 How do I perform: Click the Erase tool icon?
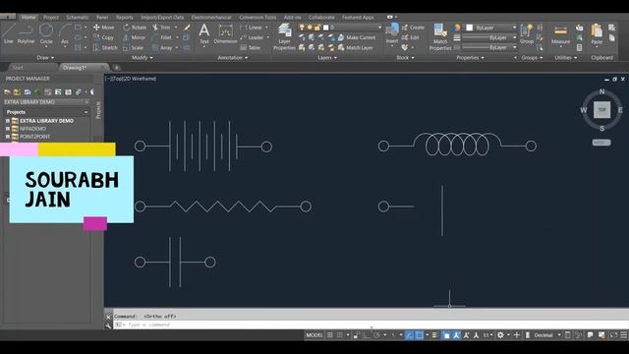coord(187,28)
